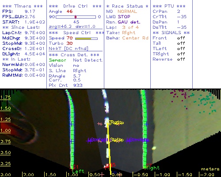Click the Angle slider red marker
This screenshot has width=221, height=177.
[76, 17]
